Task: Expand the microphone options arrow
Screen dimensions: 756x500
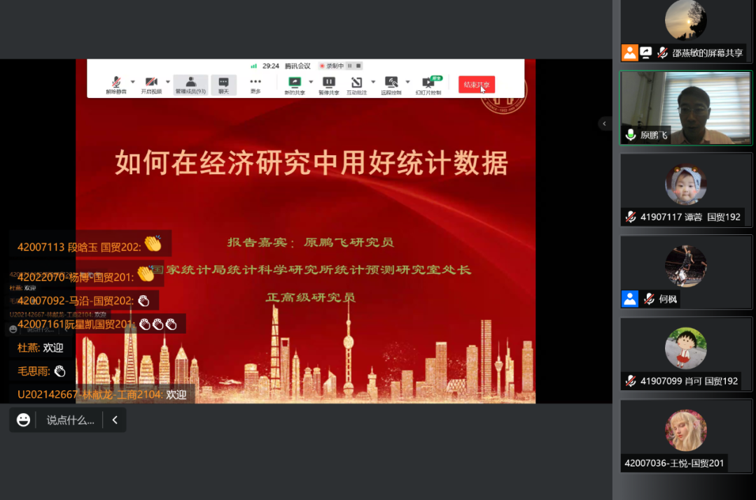Action: [133, 82]
